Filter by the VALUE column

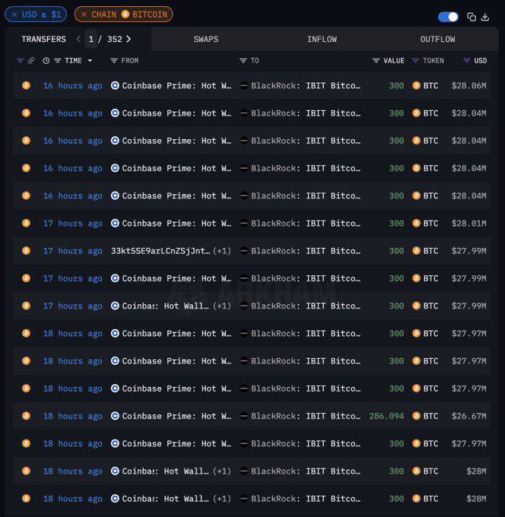376,61
